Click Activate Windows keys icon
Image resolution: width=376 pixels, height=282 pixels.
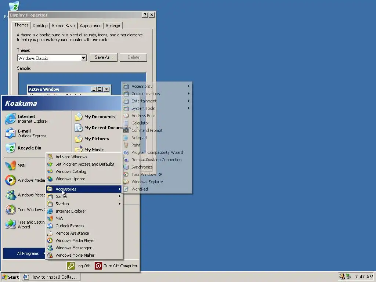pyautogui.click(x=50, y=157)
